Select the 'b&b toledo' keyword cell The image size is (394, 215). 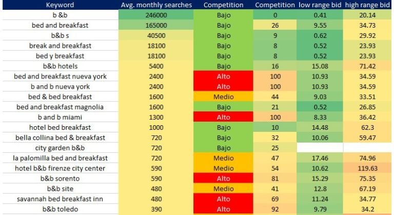point(60,209)
